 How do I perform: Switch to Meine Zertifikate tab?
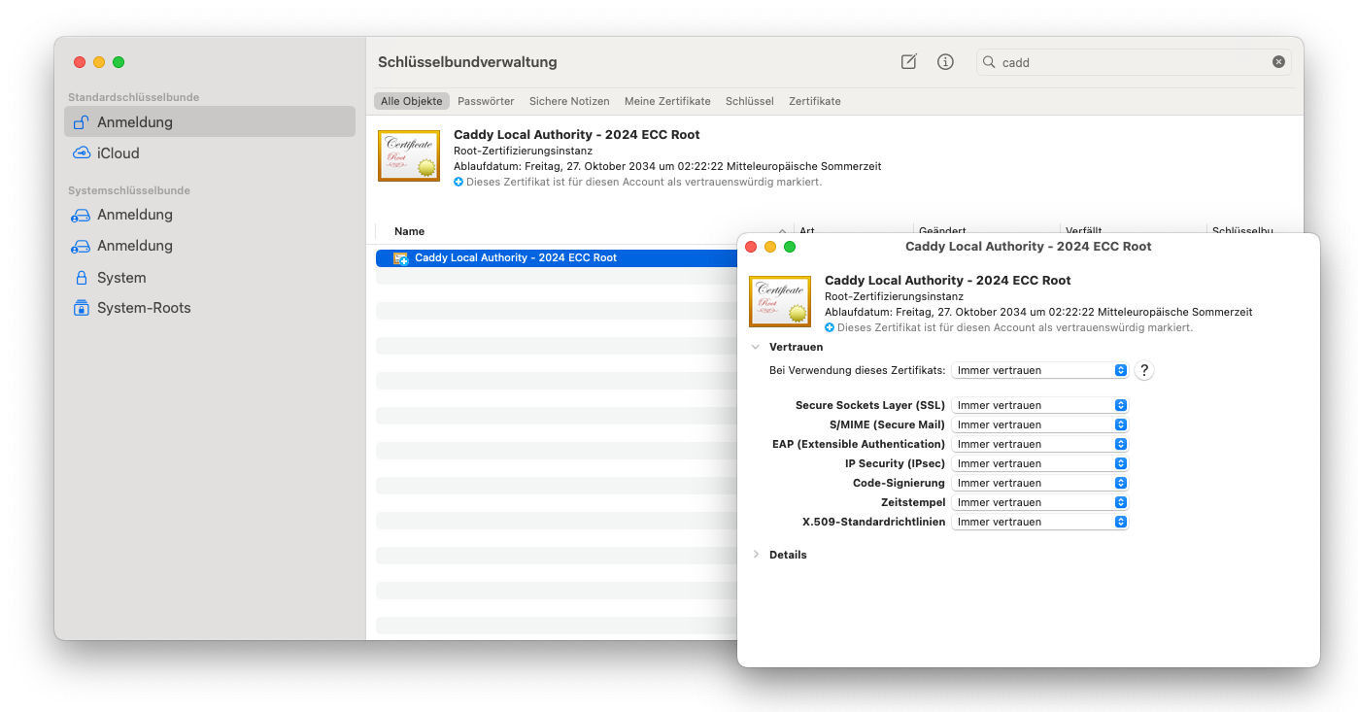(667, 101)
